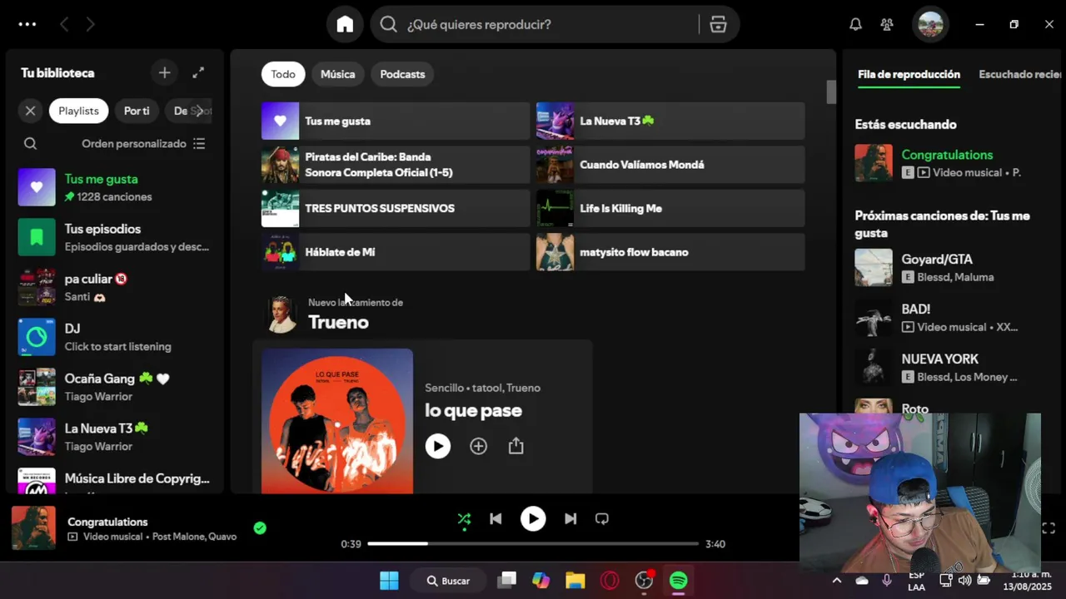This screenshot has height=599, width=1066.
Task: Open the 'Cuando Valíamos Mondá' card
Action: (670, 165)
